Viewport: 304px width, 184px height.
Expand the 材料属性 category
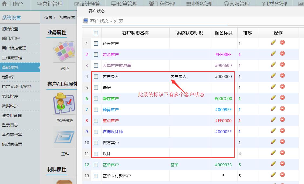click(x=58, y=169)
